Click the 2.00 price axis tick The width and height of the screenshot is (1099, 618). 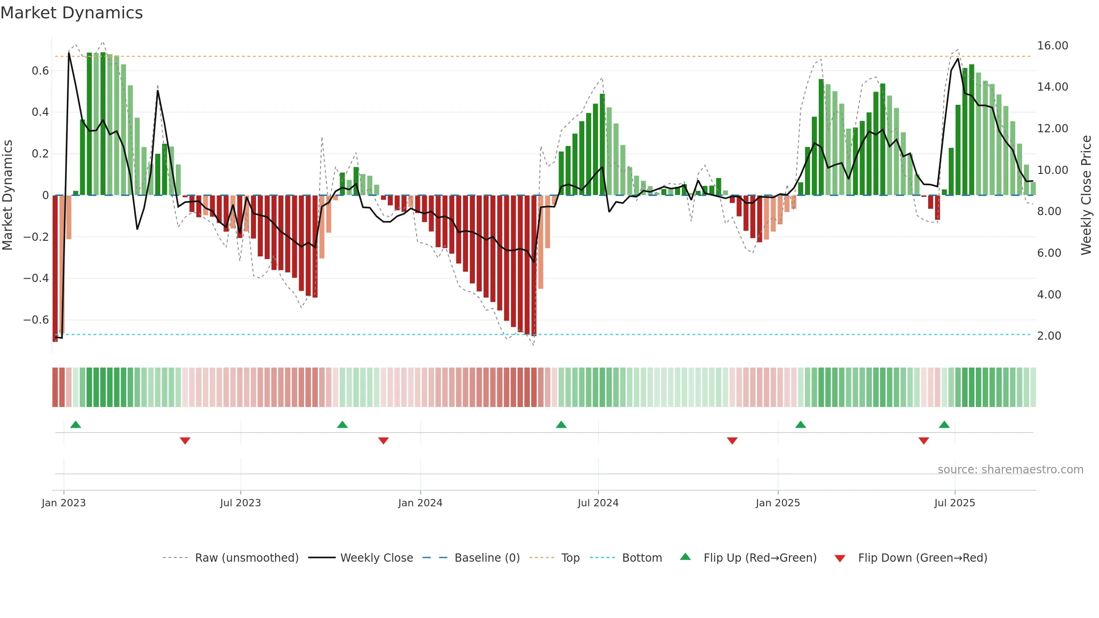pos(1049,336)
